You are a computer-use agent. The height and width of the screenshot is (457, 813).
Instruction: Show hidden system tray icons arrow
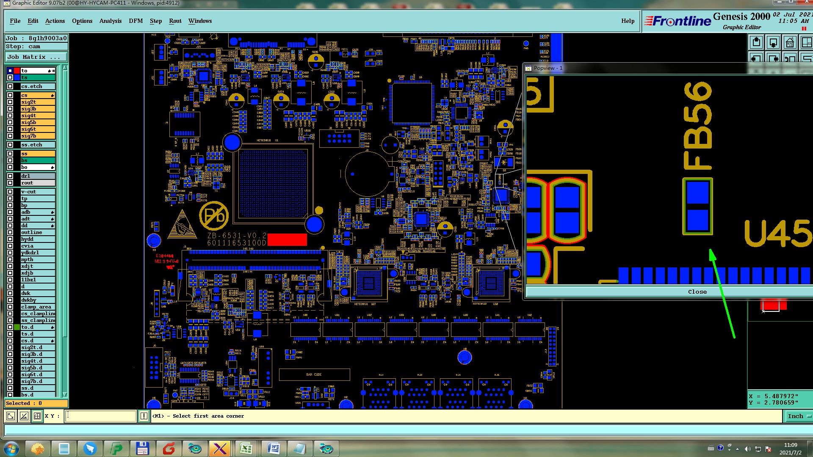(738, 449)
